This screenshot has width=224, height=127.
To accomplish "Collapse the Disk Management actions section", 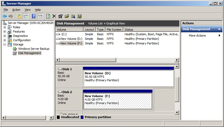I will coord(219,29).
